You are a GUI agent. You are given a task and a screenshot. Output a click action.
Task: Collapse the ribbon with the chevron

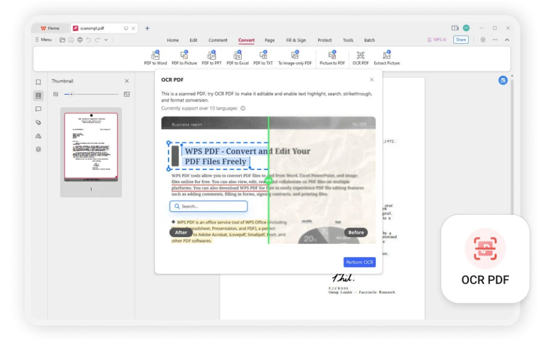point(507,40)
